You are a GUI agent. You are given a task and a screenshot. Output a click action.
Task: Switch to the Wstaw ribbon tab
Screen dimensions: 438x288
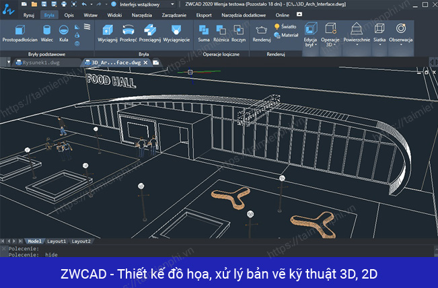(91, 15)
